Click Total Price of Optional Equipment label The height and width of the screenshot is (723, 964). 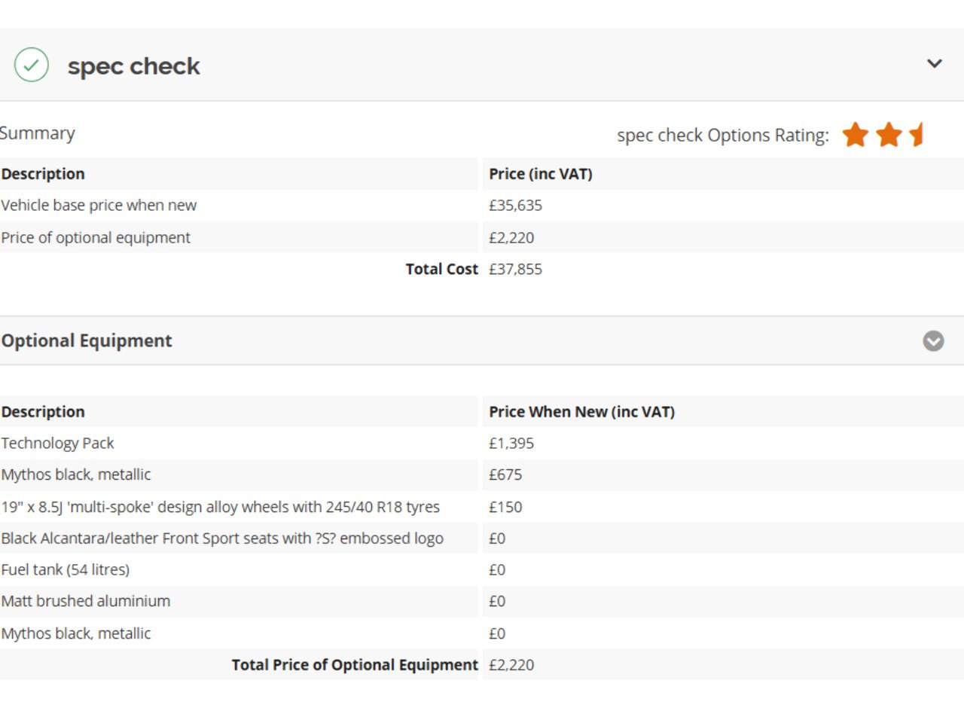tap(354, 665)
